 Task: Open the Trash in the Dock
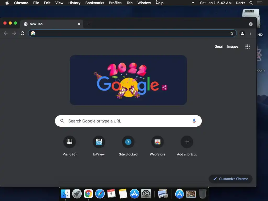click(203, 194)
